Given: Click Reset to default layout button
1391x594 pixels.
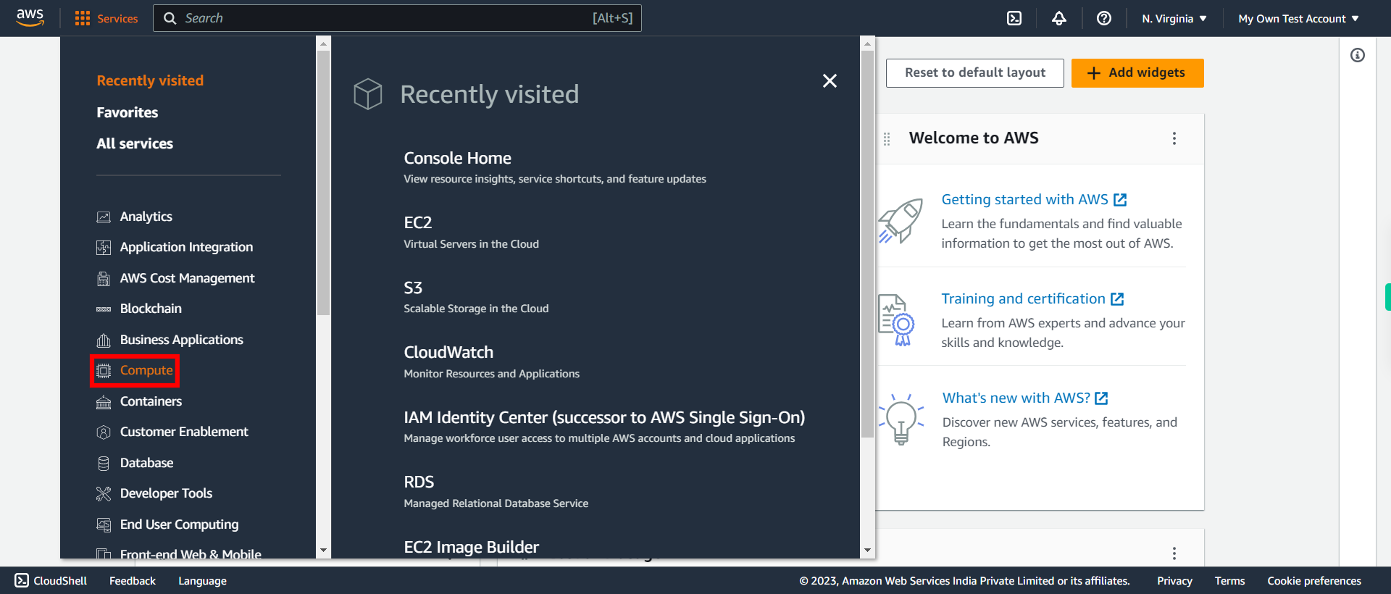Looking at the screenshot, I should point(974,72).
